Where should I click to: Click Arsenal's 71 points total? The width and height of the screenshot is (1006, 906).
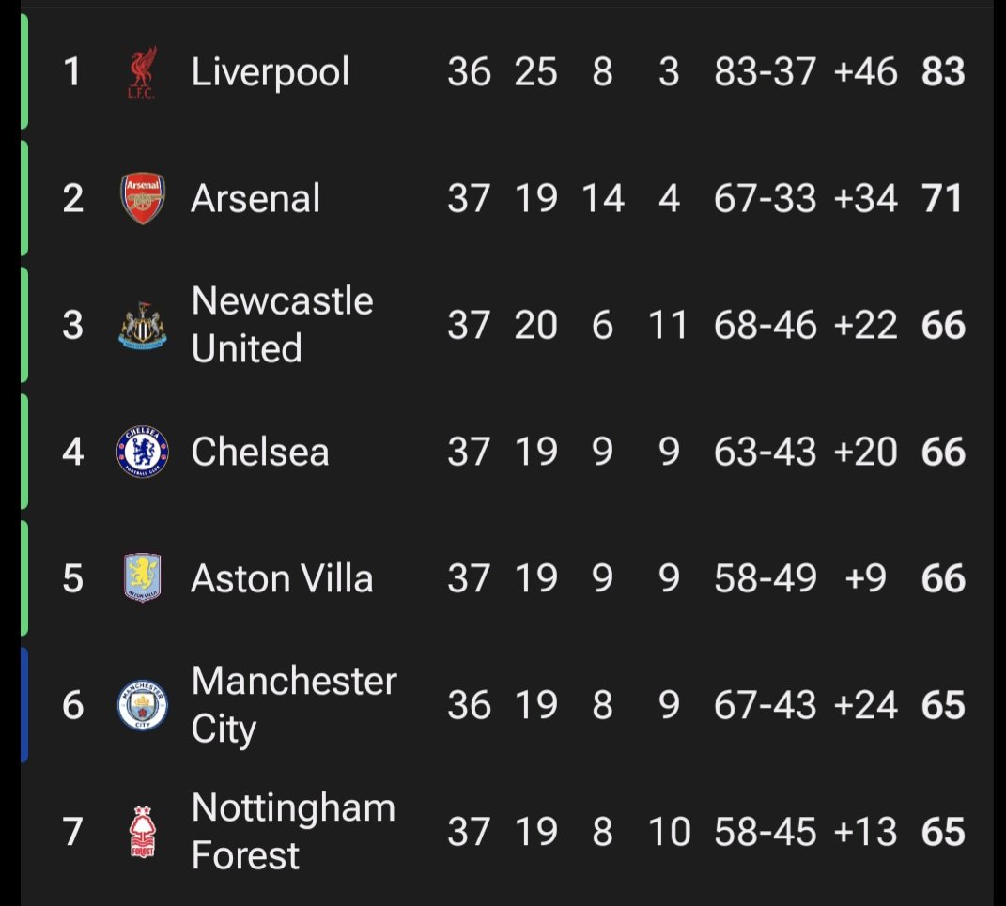(x=942, y=198)
